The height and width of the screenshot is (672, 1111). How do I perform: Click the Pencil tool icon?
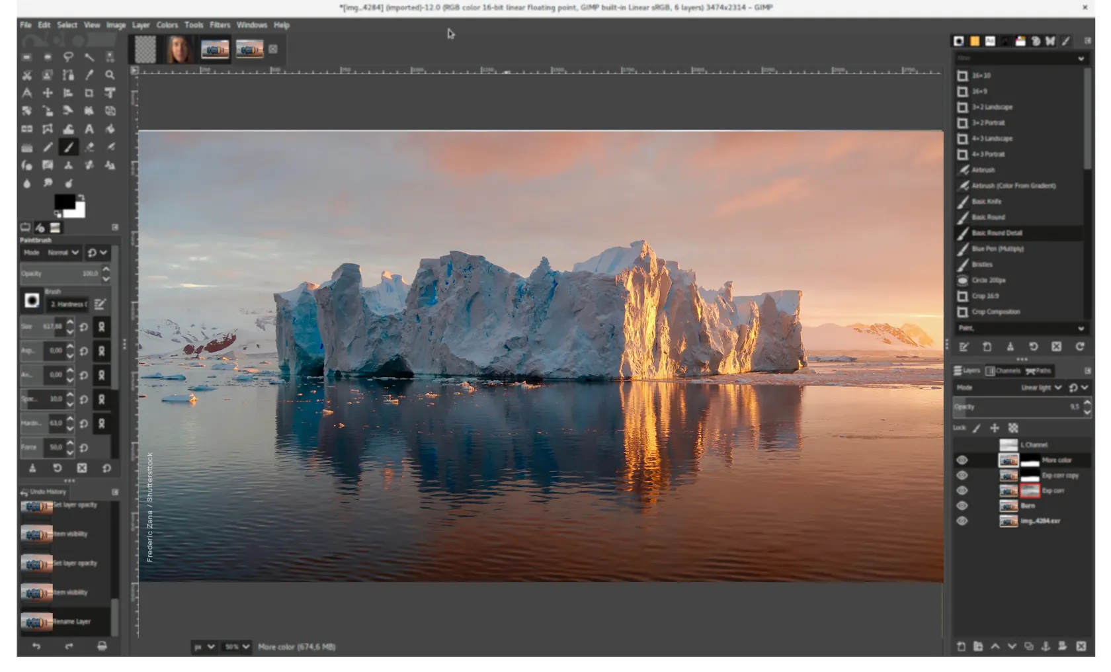[x=48, y=147]
